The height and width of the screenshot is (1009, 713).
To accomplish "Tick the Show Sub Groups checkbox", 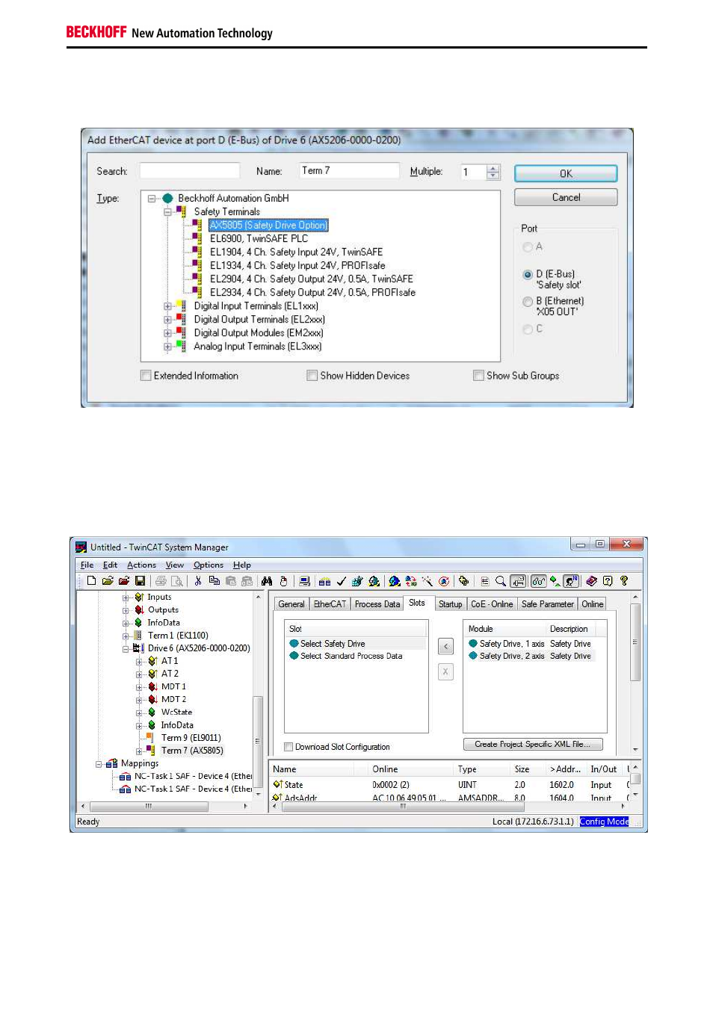I will pos(478,376).
